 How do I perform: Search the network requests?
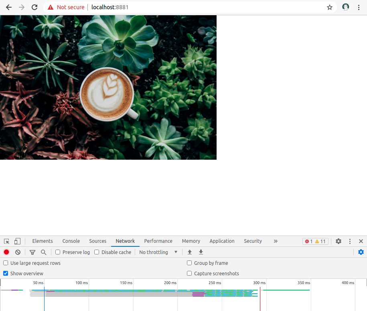coord(44,252)
